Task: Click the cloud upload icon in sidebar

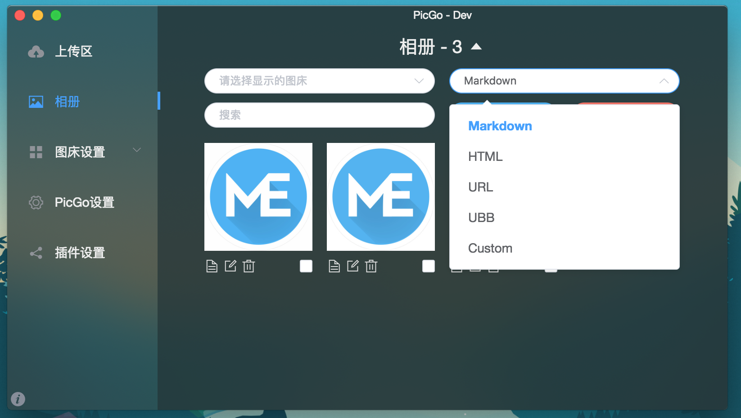Action: [x=36, y=52]
